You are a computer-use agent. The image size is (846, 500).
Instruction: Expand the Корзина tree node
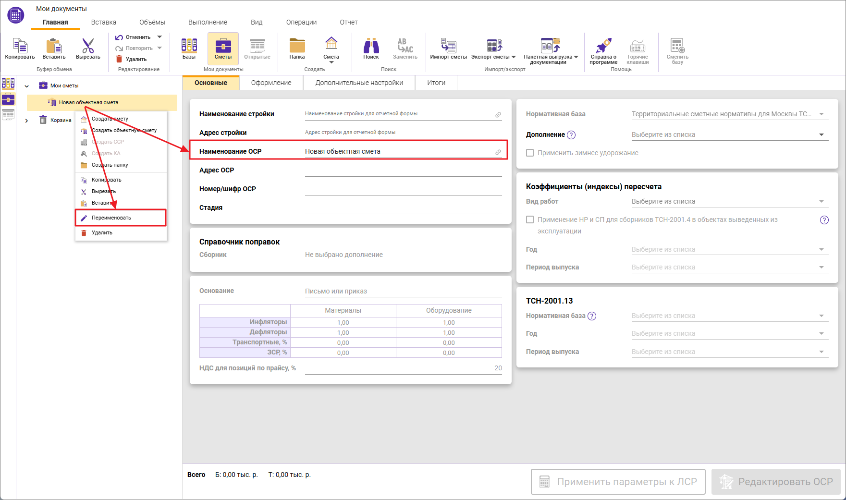pos(26,121)
